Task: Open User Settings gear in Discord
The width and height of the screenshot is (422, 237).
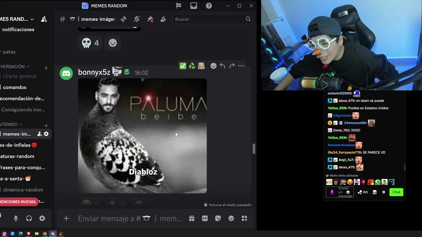Action: (42, 218)
